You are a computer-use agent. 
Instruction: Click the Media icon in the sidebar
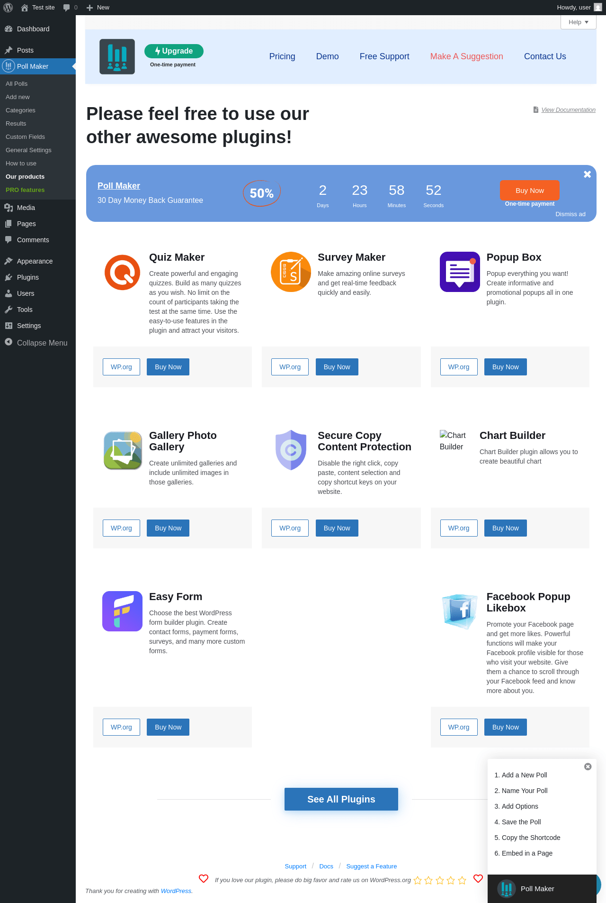9,208
